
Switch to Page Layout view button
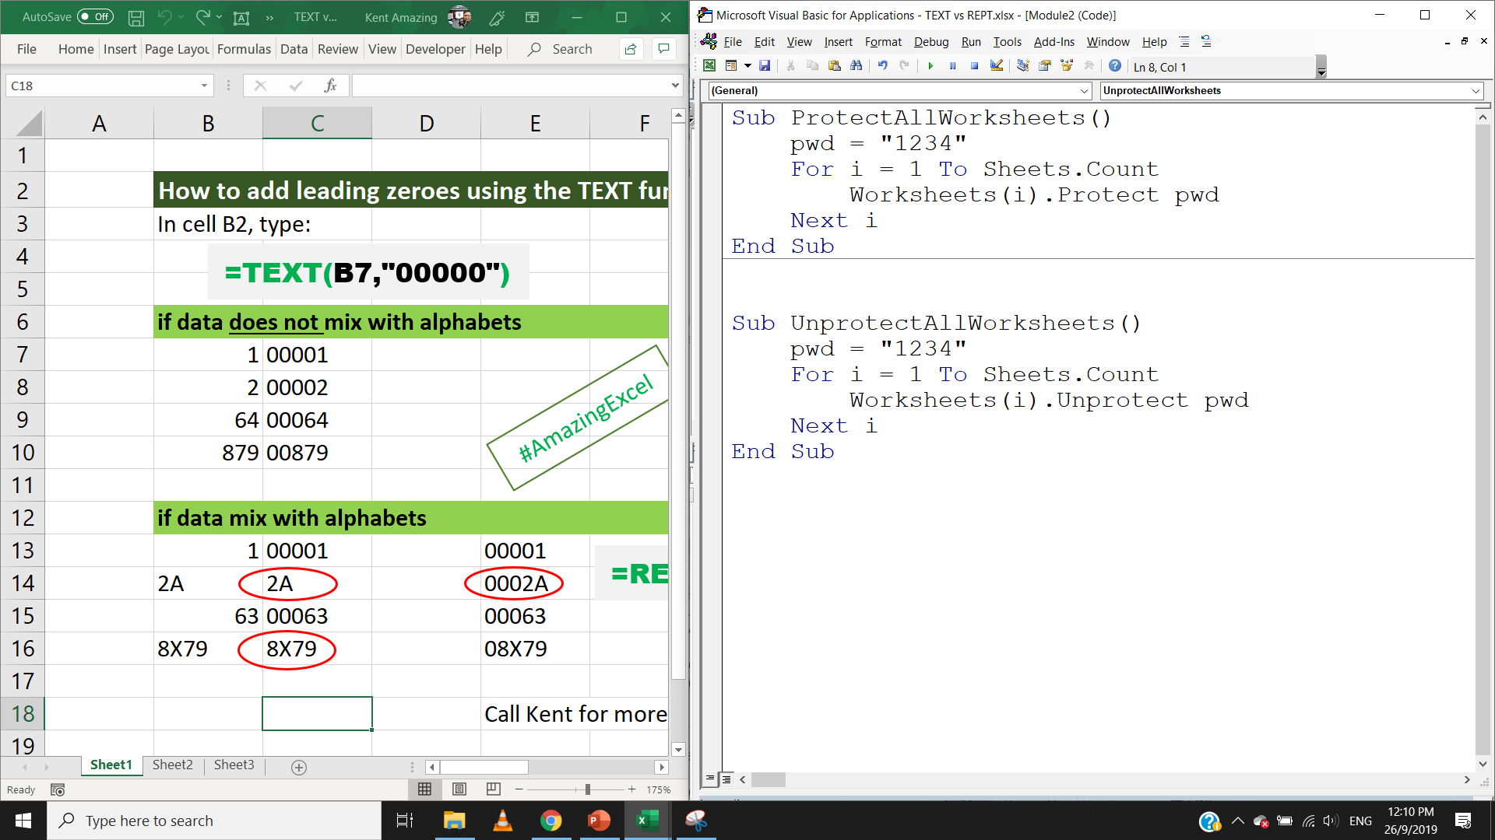(x=459, y=789)
